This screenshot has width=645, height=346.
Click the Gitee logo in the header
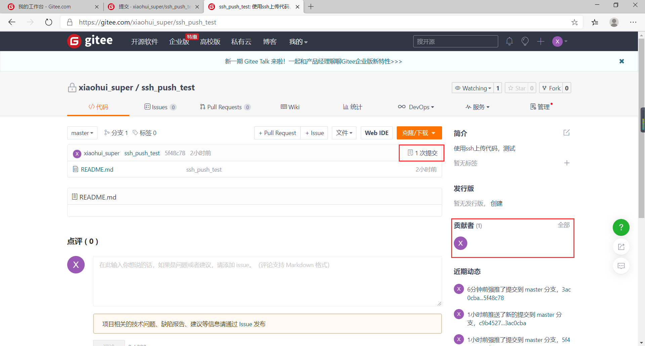pos(90,41)
